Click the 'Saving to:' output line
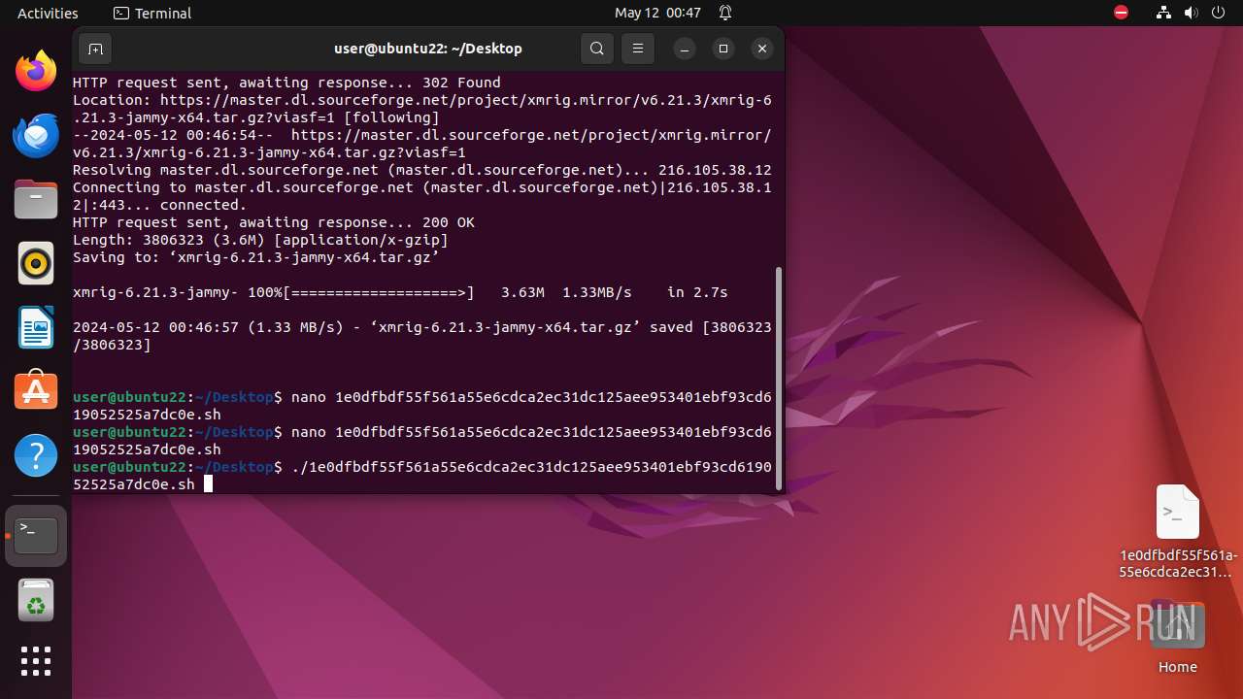Screen dimensions: 1243x699 [x=256, y=257]
